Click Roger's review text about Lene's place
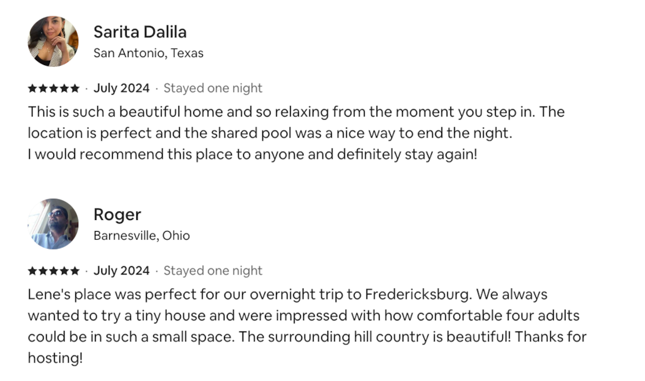645x381 pixels. [307, 326]
